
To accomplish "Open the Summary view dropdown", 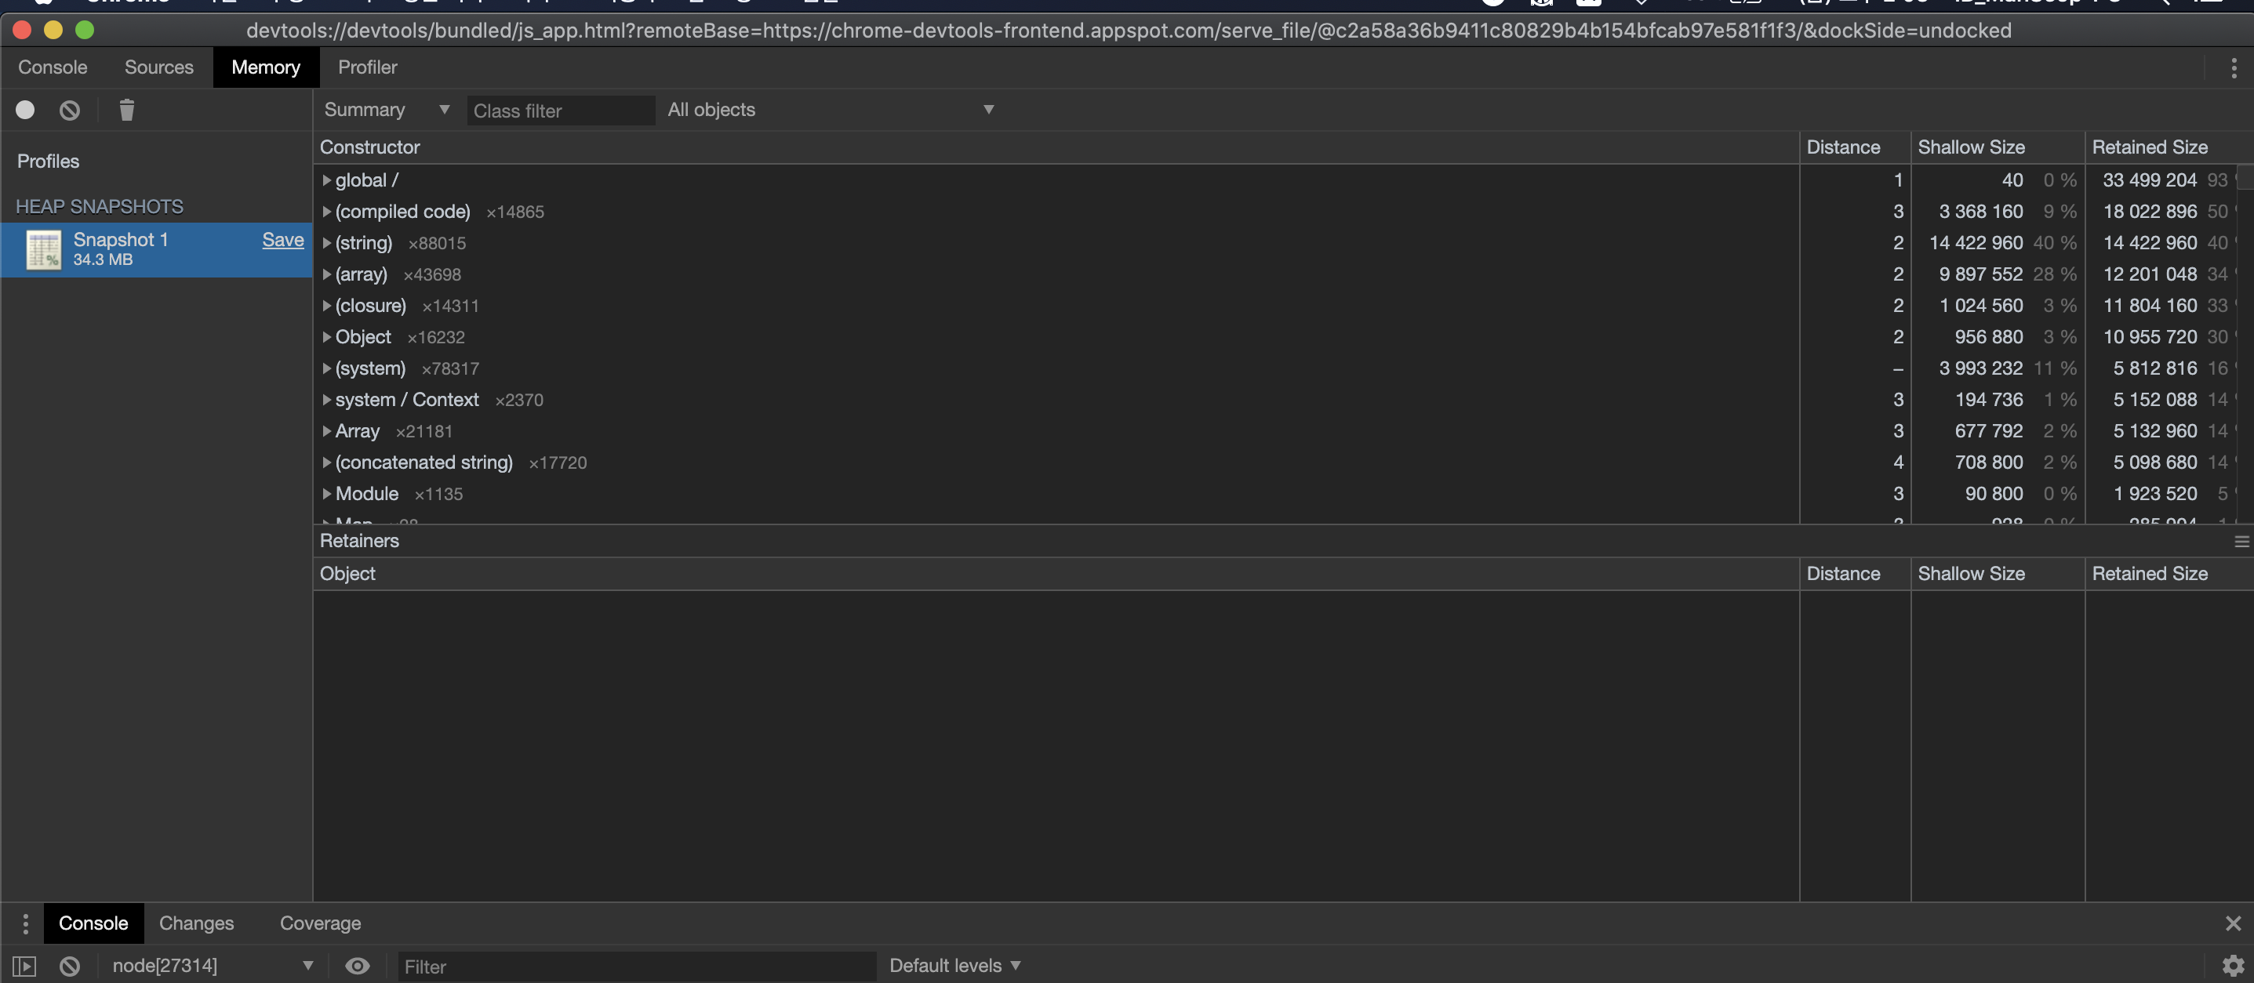I will coord(386,111).
